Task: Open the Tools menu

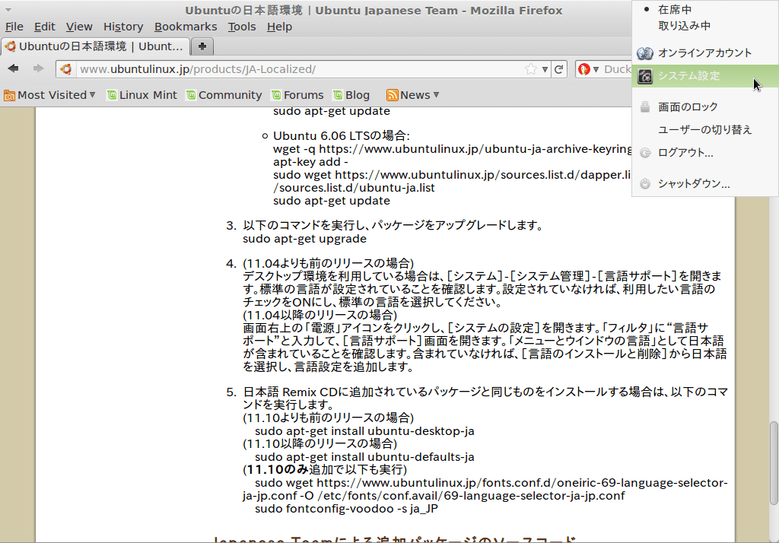Action: (x=241, y=27)
